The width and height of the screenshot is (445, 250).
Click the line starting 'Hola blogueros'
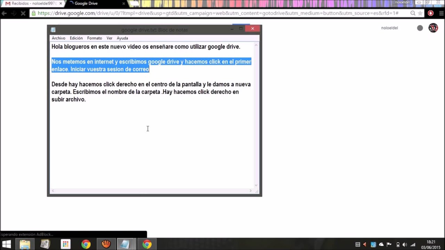(146, 47)
